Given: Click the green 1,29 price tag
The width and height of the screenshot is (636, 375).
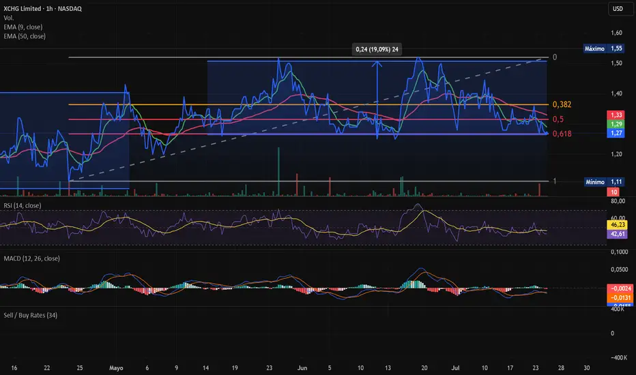Looking at the screenshot, I should click(x=616, y=124).
